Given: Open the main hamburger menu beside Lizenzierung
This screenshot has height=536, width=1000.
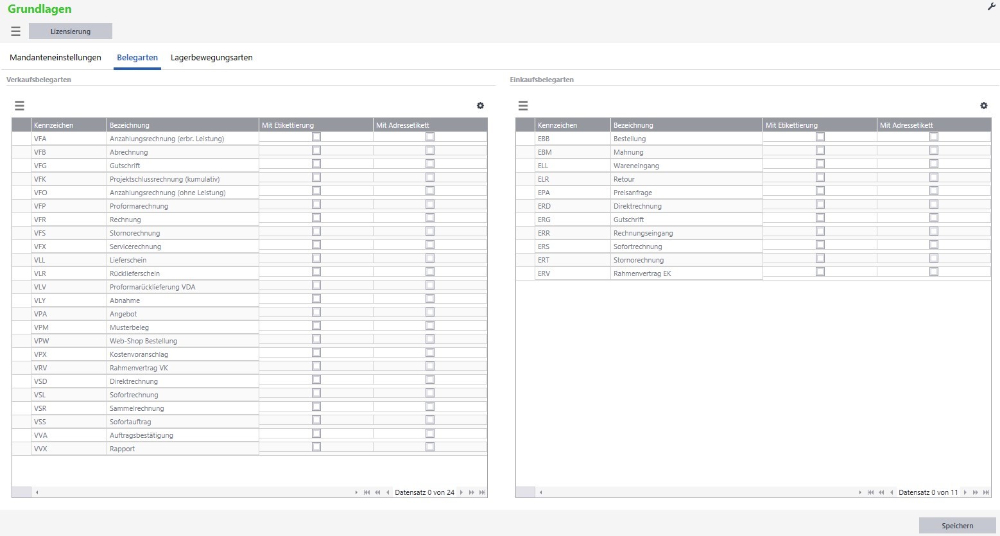Looking at the screenshot, I should point(15,31).
